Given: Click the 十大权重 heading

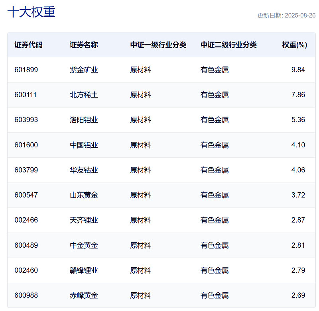Looking at the screenshot, I should [32, 12].
